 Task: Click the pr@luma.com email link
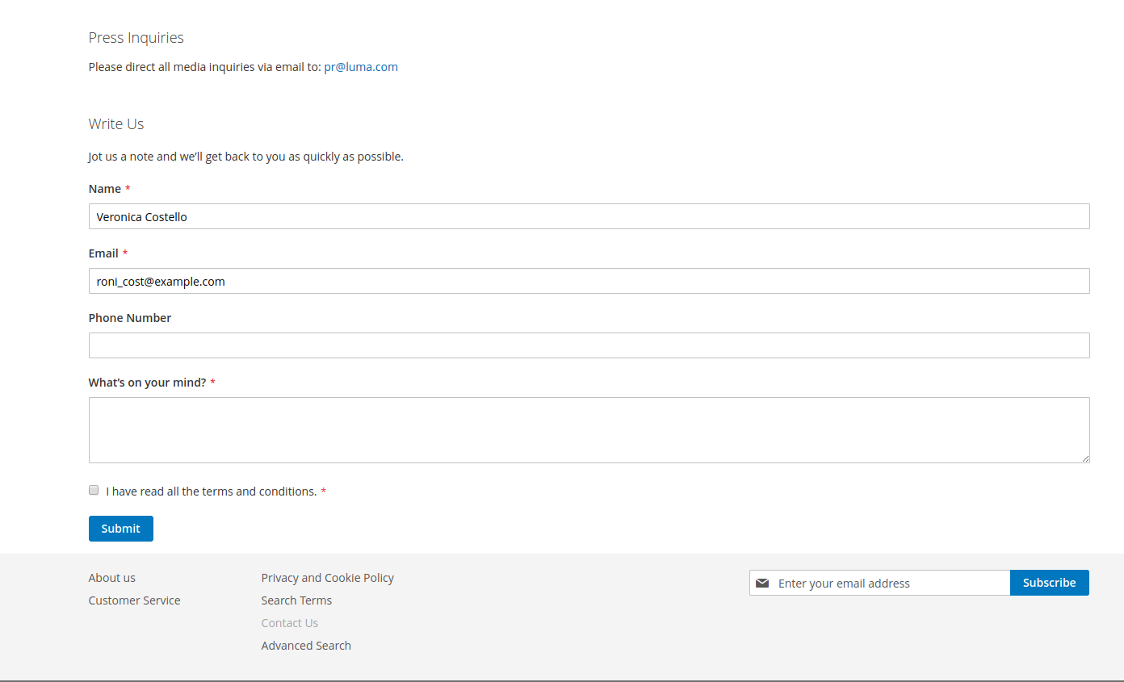360,67
